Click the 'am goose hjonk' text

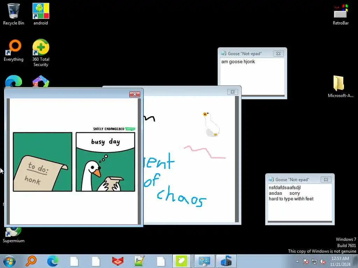(238, 61)
